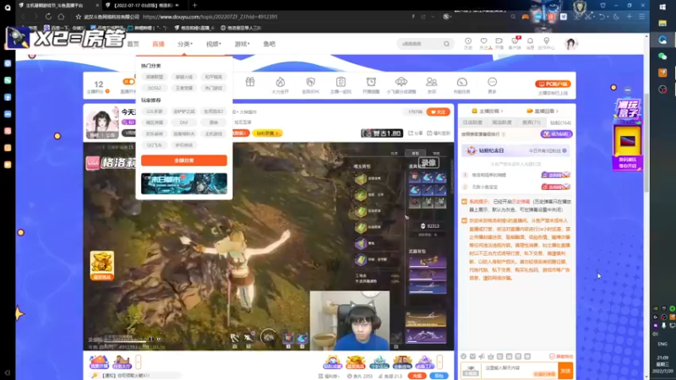Click the 录像 button on the video

[428, 163]
